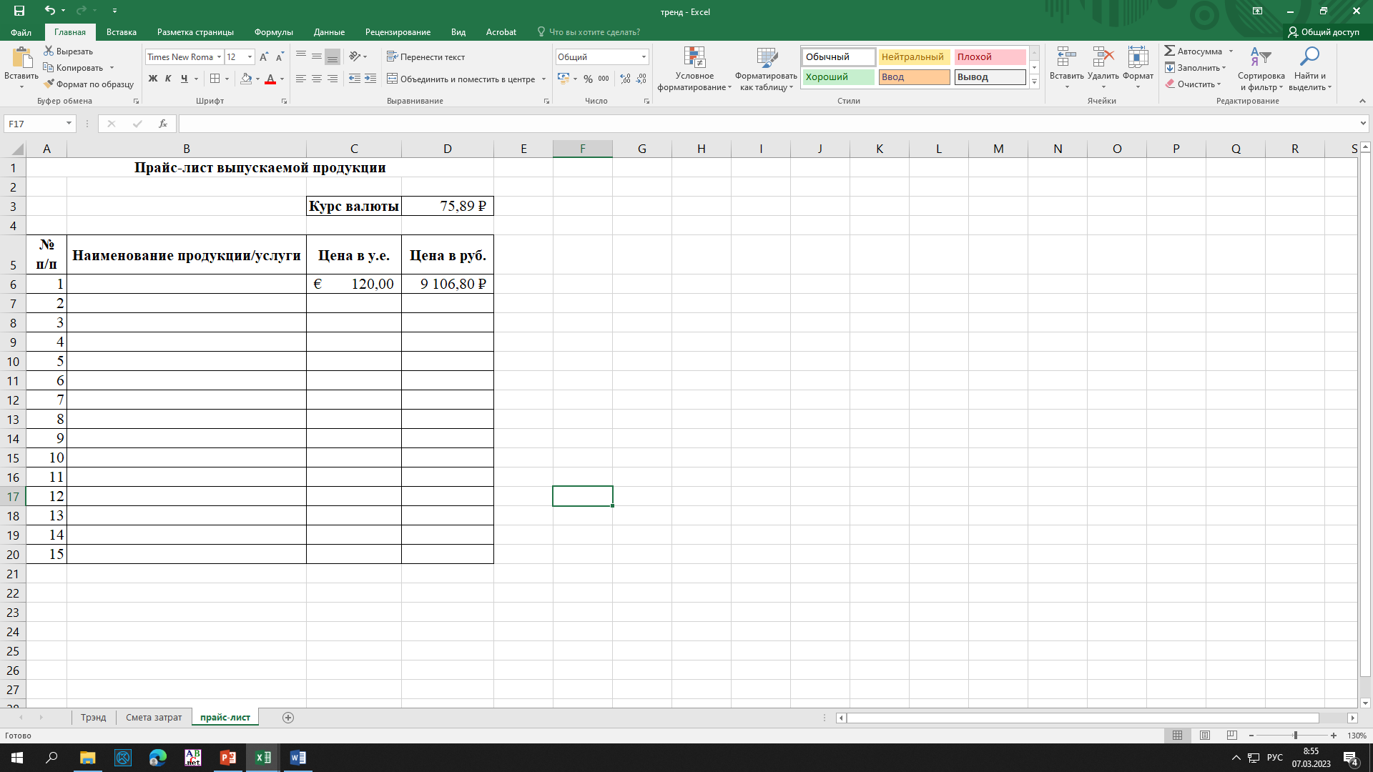Click the Percent Style number format icon
The image size is (1373, 772).
click(588, 79)
